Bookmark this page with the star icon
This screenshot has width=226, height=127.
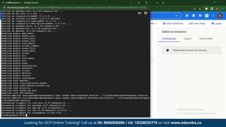(200, 8)
